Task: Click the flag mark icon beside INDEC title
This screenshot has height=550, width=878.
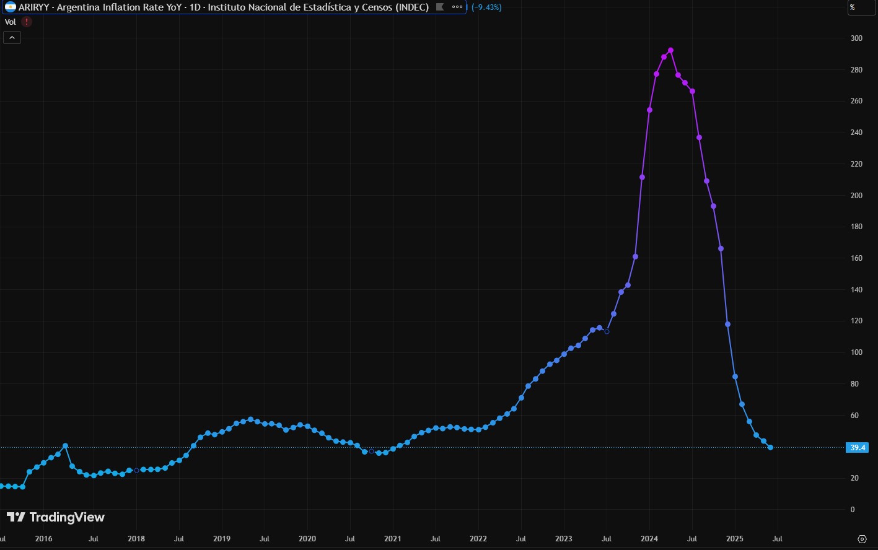Action: point(440,7)
